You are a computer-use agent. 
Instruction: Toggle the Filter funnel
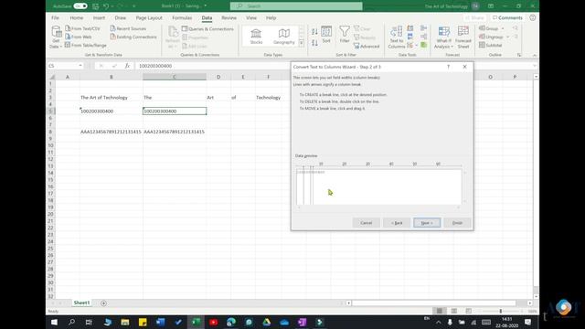[345, 35]
